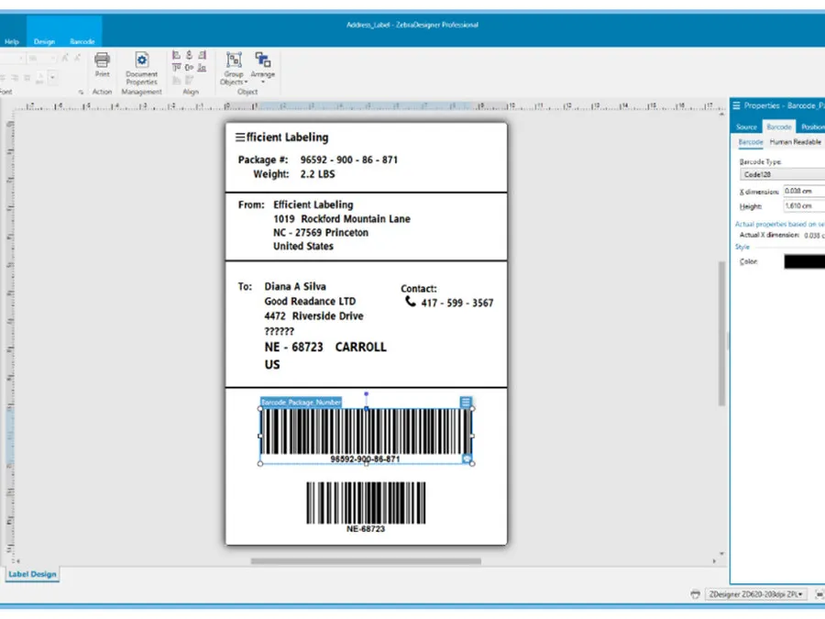This screenshot has height=619, width=825.
Task: Click the 'Good Readance LTD' text
Action: (310, 302)
